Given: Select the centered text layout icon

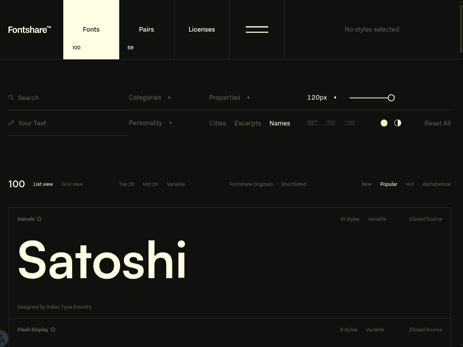Looking at the screenshot, I should pyautogui.click(x=331, y=123).
